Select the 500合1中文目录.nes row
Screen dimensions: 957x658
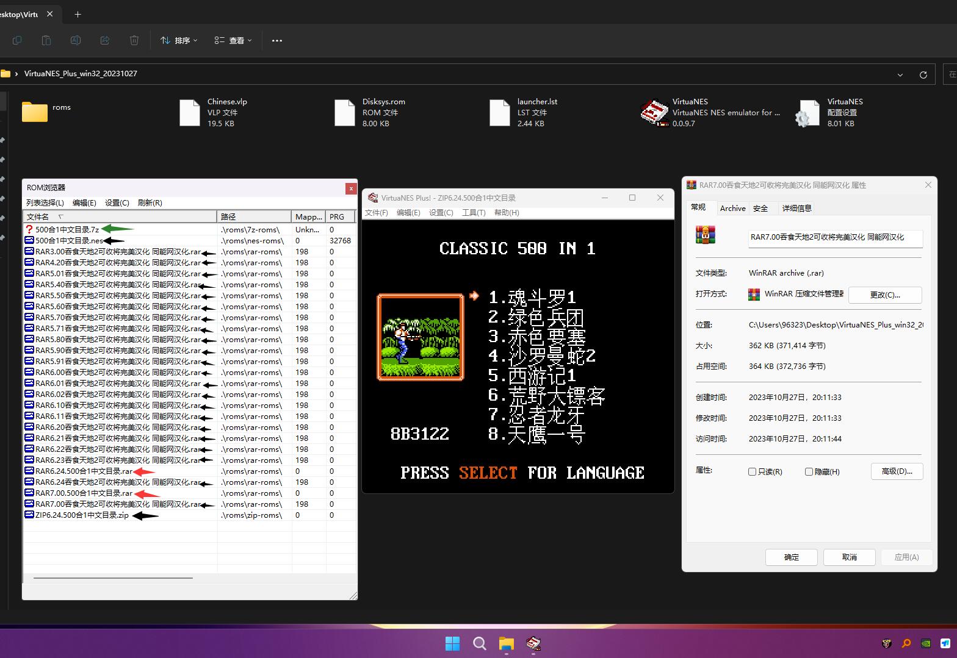click(x=189, y=240)
